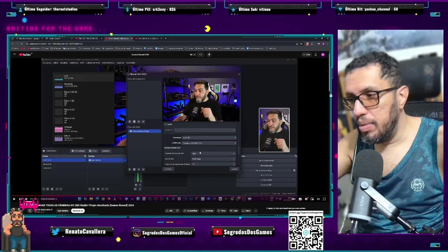Click the filter dialog vertical scrollbar

(238, 151)
